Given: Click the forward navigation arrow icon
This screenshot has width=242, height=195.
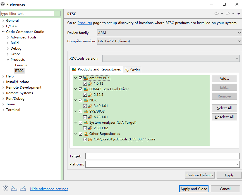Looking at the screenshot, I should point(228,14).
